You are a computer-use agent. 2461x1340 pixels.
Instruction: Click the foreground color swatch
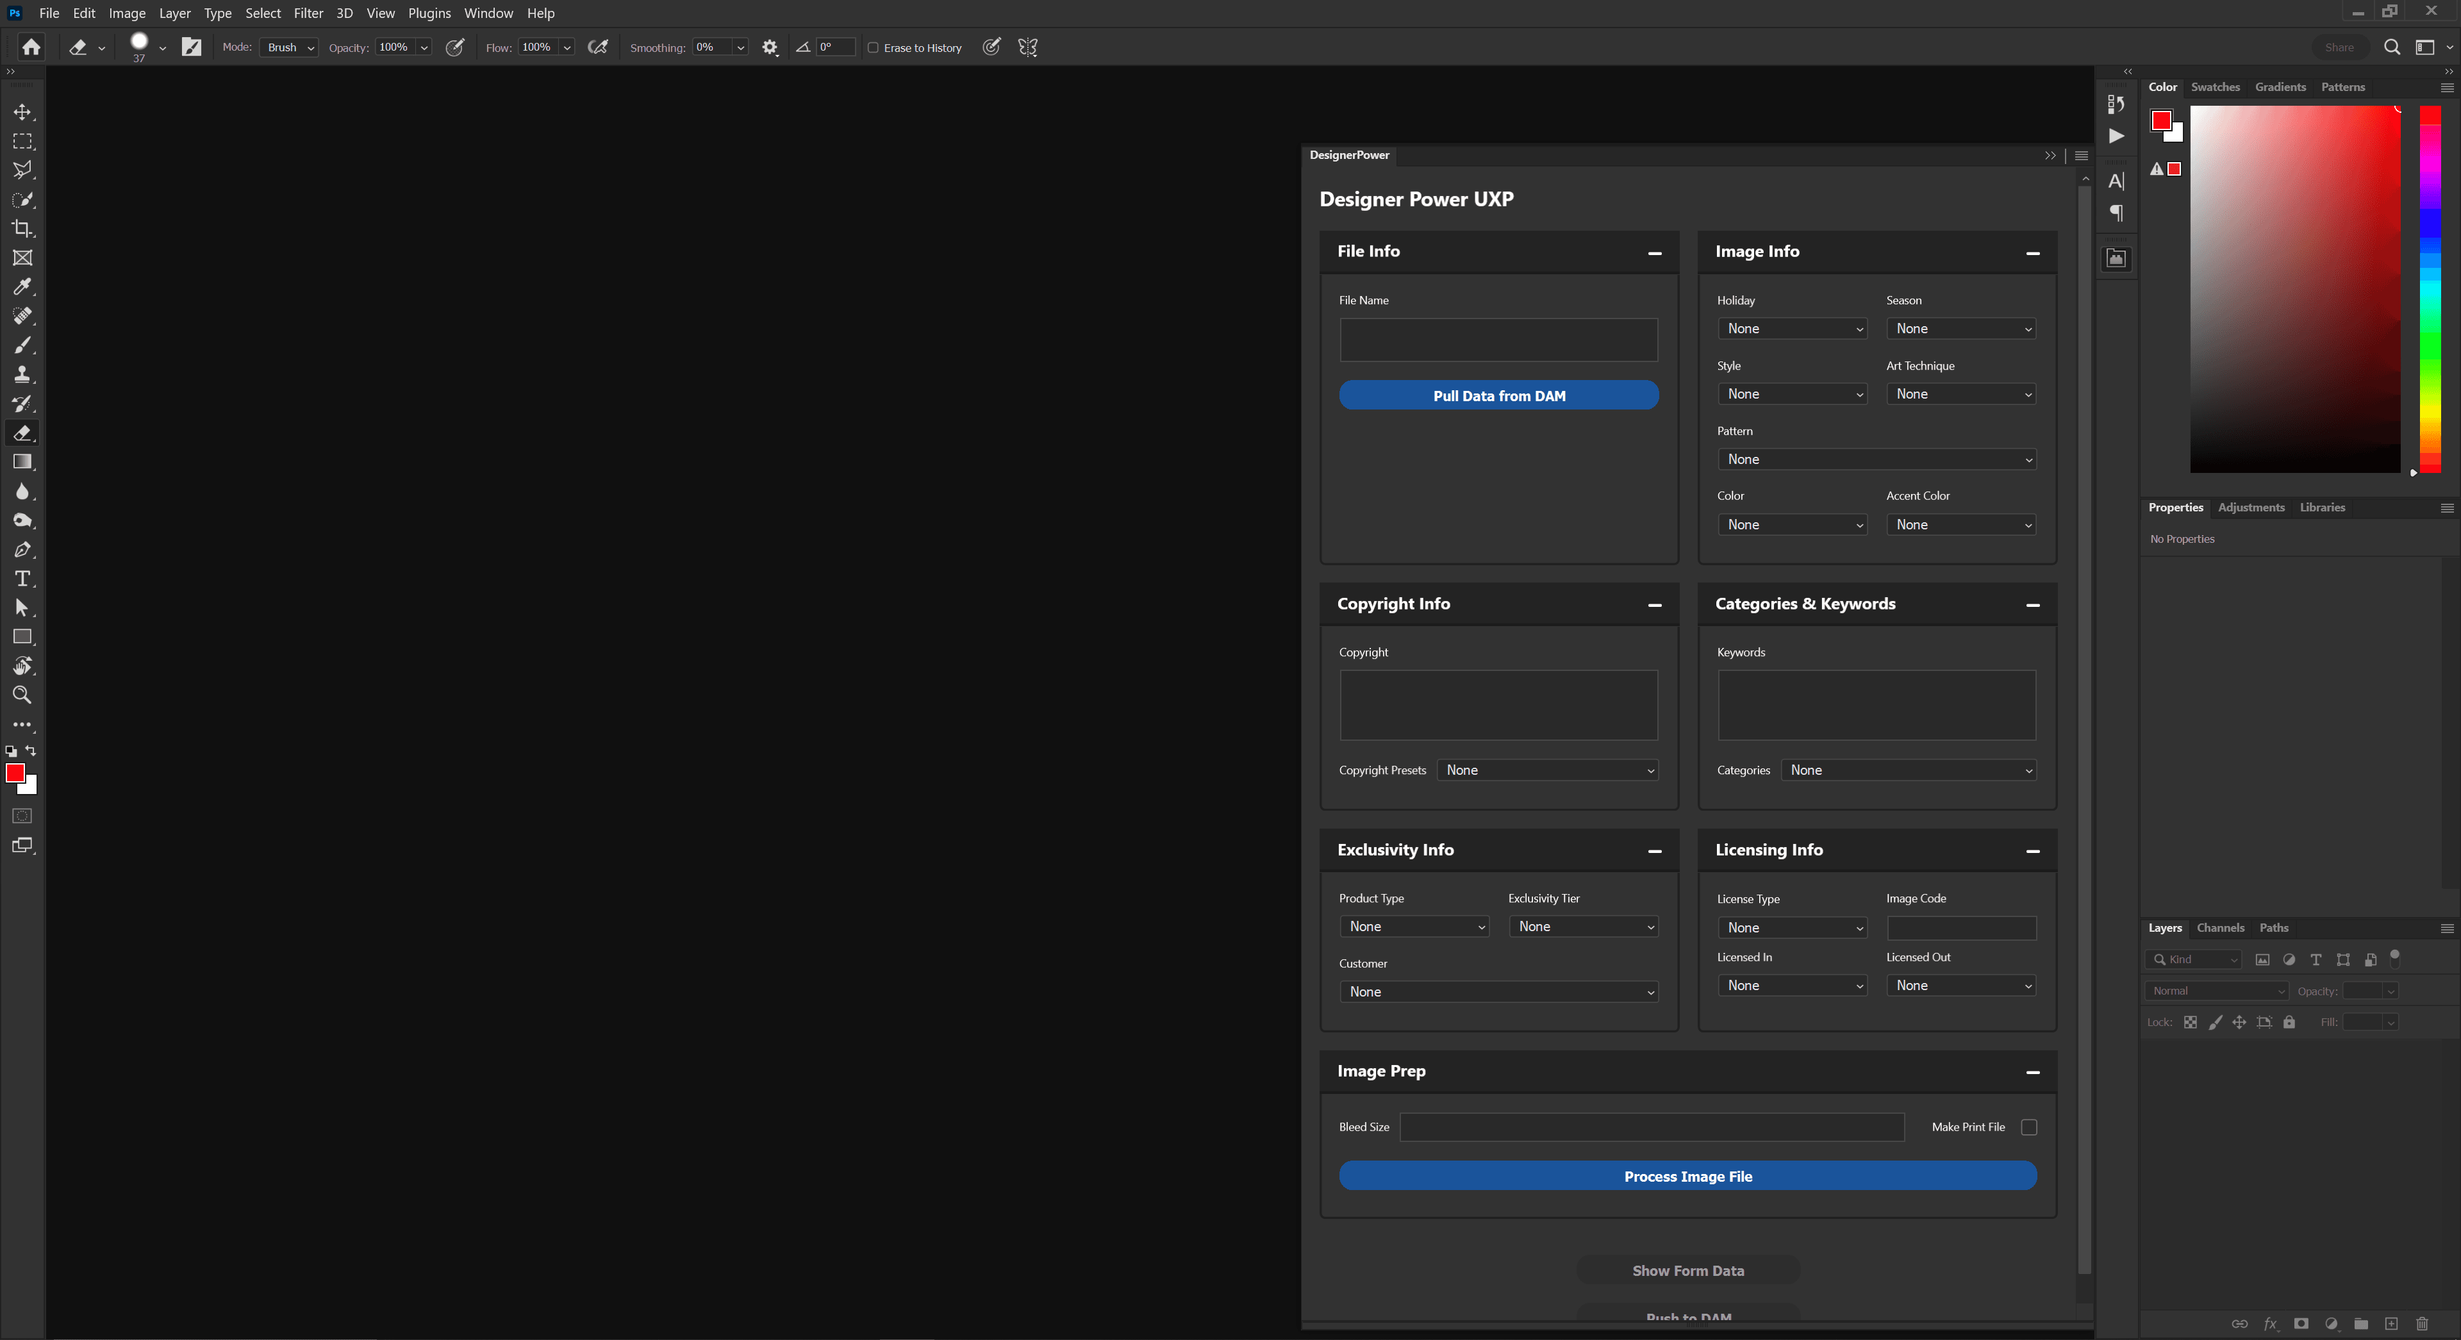click(x=16, y=773)
